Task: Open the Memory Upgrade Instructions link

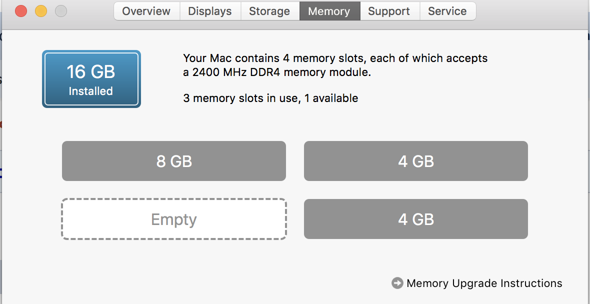Action: 484,283
